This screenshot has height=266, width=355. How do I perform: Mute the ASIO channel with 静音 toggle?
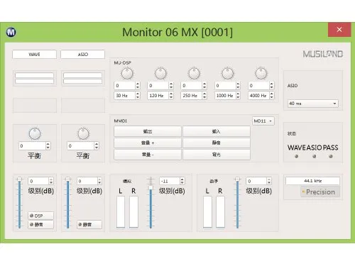coord(89,225)
